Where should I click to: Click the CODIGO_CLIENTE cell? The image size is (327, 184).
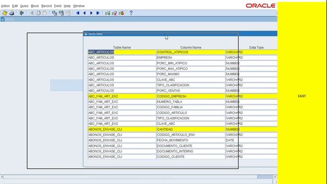[191, 157]
